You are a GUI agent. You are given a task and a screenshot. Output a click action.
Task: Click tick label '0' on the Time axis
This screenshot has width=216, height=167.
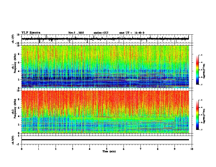point(22,149)
